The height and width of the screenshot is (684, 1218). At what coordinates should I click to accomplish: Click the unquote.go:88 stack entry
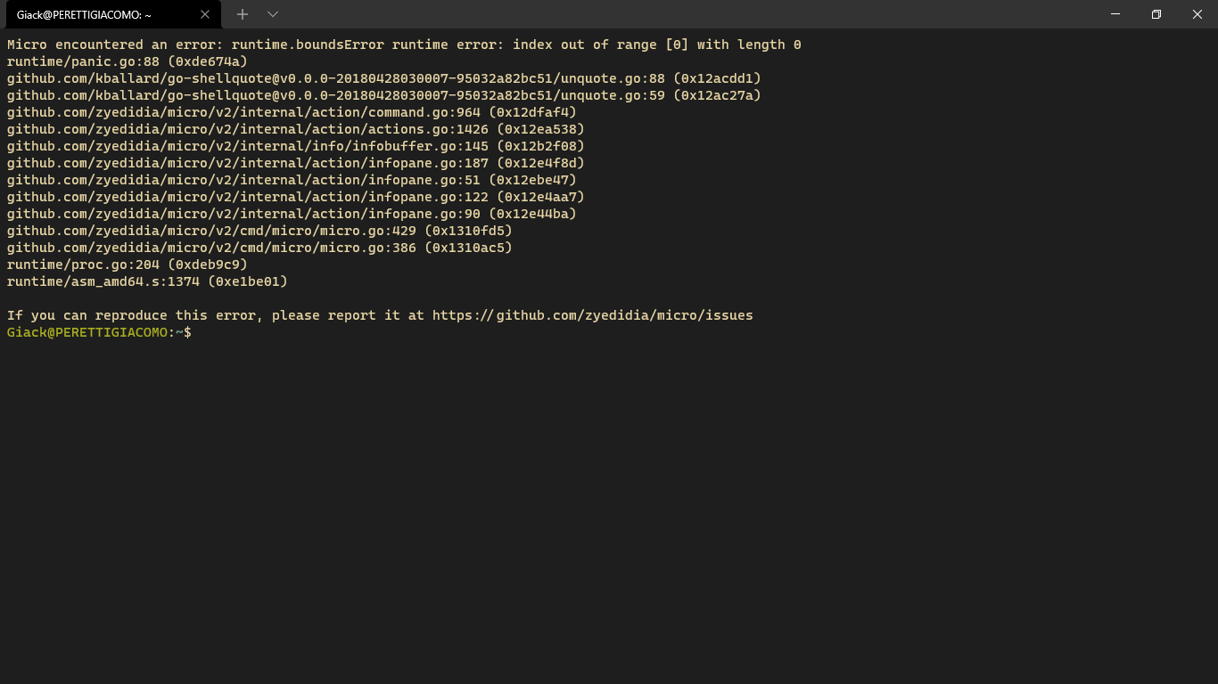click(383, 78)
